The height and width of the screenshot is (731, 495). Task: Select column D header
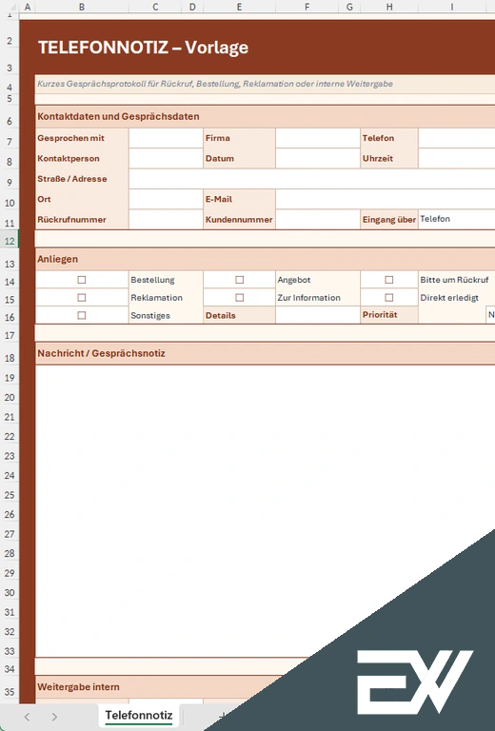click(192, 7)
